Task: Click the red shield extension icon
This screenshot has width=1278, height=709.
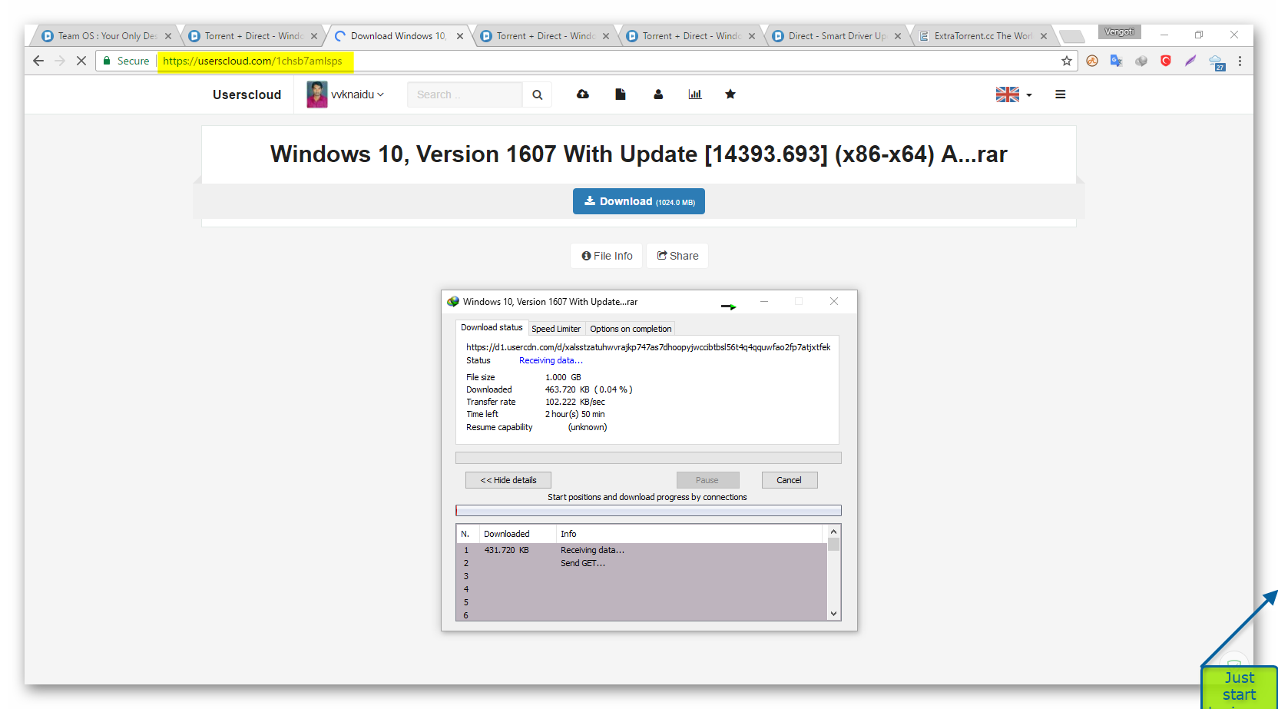Action: [x=1166, y=61]
